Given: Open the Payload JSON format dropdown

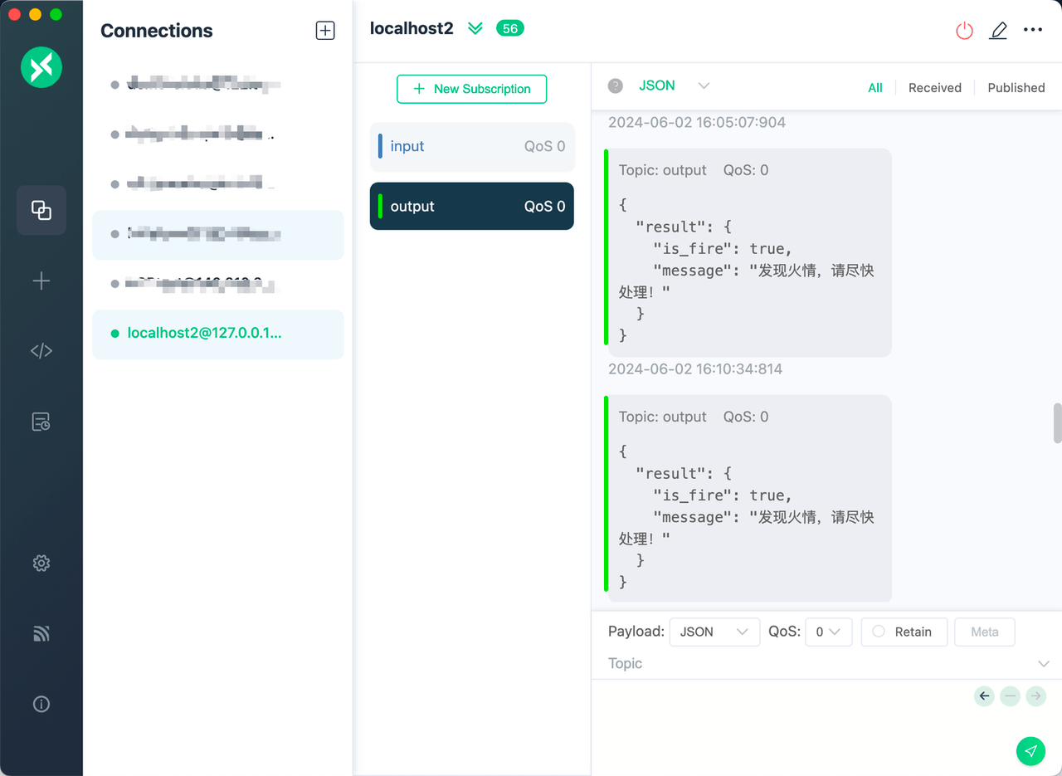Looking at the screenshot, I should click(x=714, y=632).
